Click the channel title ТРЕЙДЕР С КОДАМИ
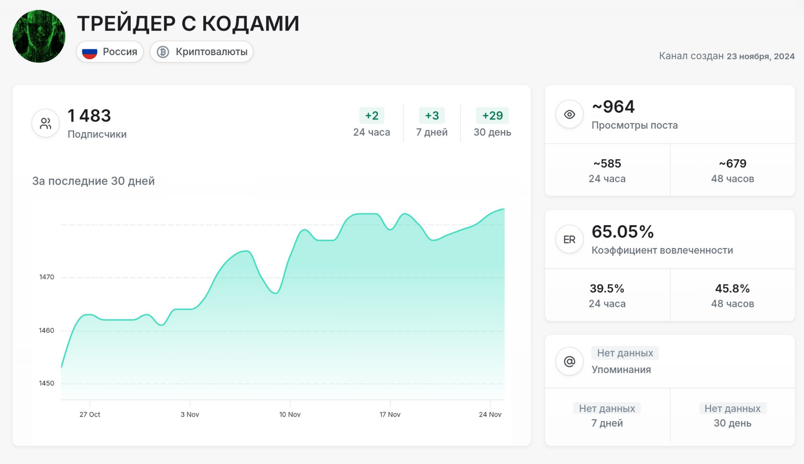Viewport: 804px width, 464px height. pos(188,23)
